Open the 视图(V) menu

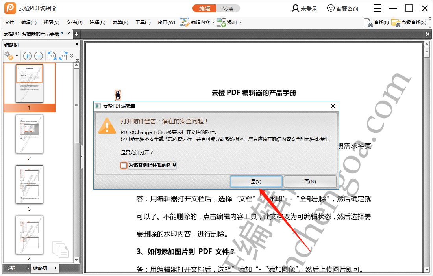click(51, 22)
